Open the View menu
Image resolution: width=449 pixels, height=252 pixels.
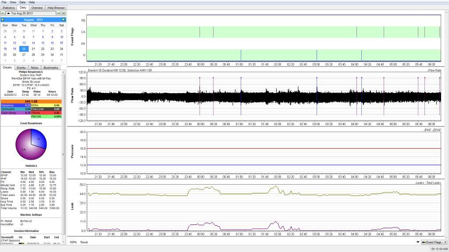[13, 2]
